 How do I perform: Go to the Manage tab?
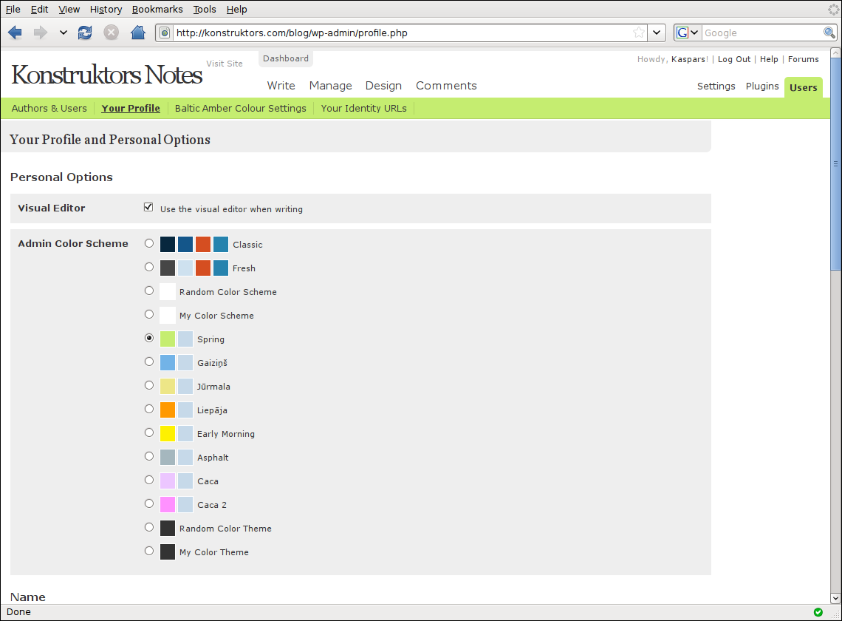[330, 86]
